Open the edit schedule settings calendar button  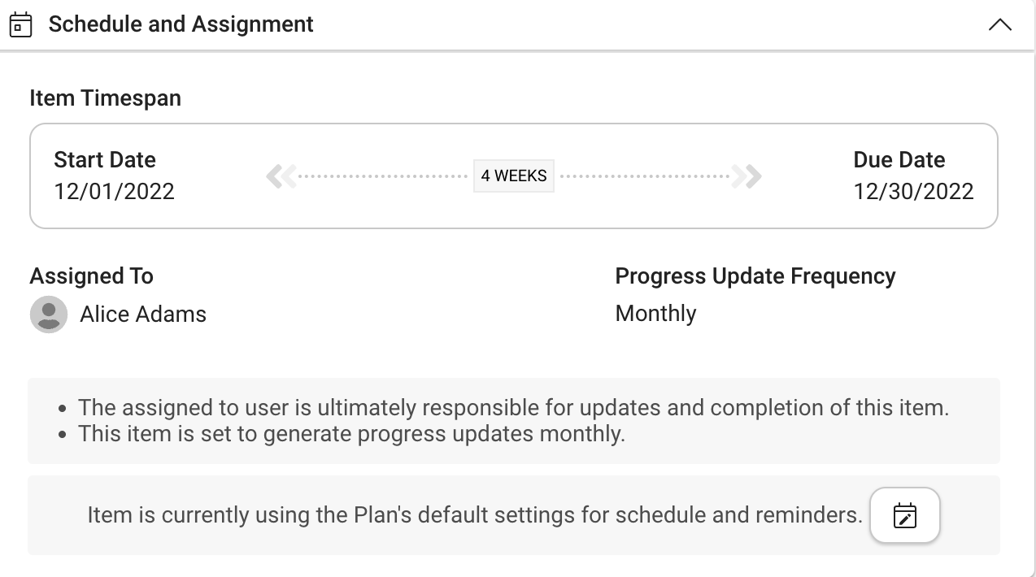click(x=904, y=515)
